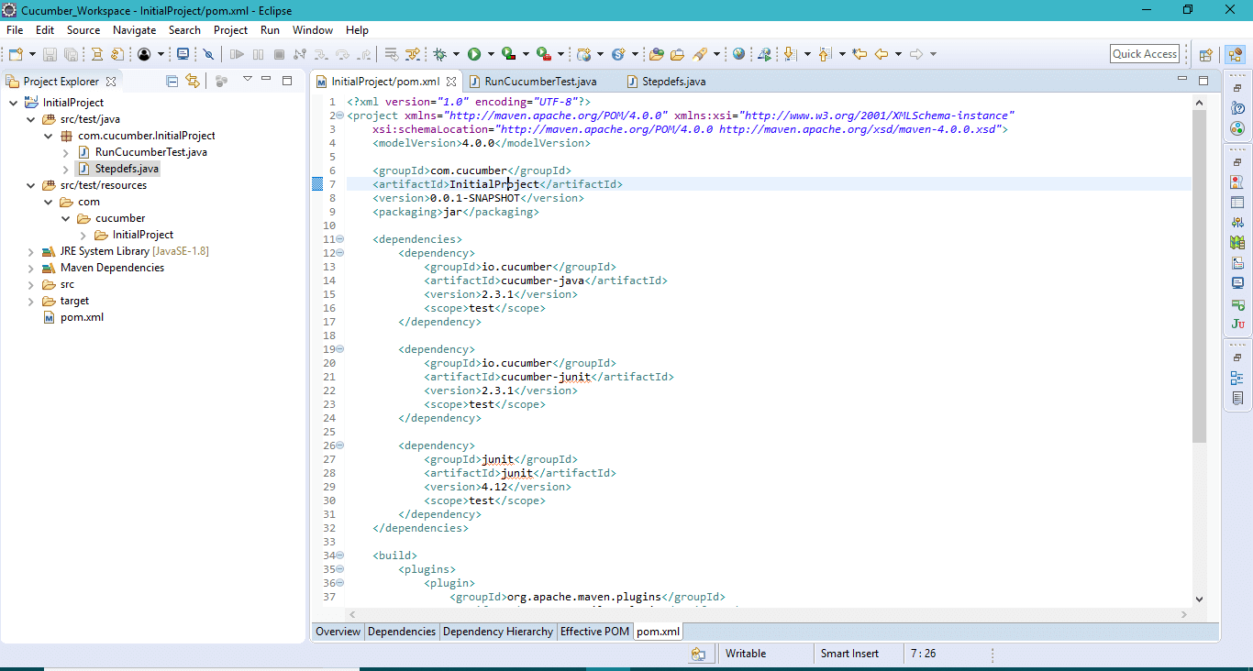The width and height of the screenshot is (1253, 671).
Task: Click the Suspend debug toolbar icon
Action: [x=258, y=54]
